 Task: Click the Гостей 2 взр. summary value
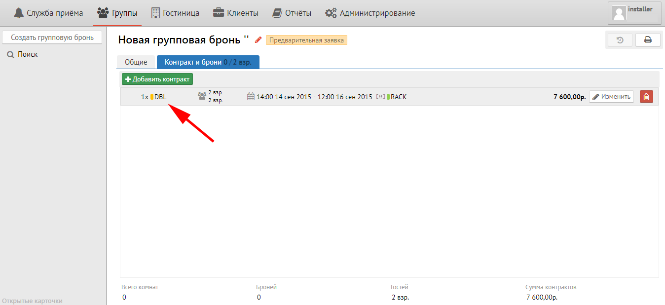(401, 297)
